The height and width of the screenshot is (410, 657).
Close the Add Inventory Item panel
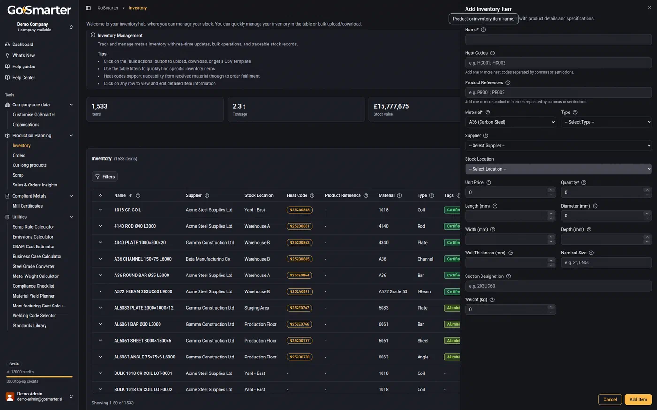[x=649, y=7]
